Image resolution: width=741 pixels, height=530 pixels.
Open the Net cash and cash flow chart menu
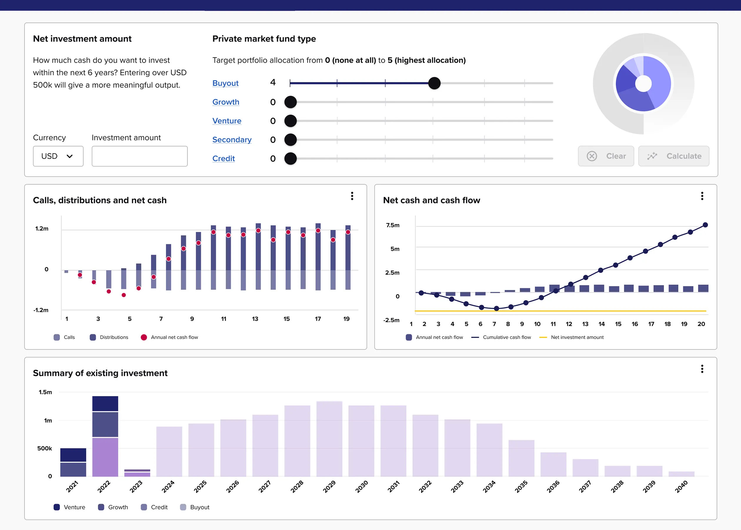(702, 196)
